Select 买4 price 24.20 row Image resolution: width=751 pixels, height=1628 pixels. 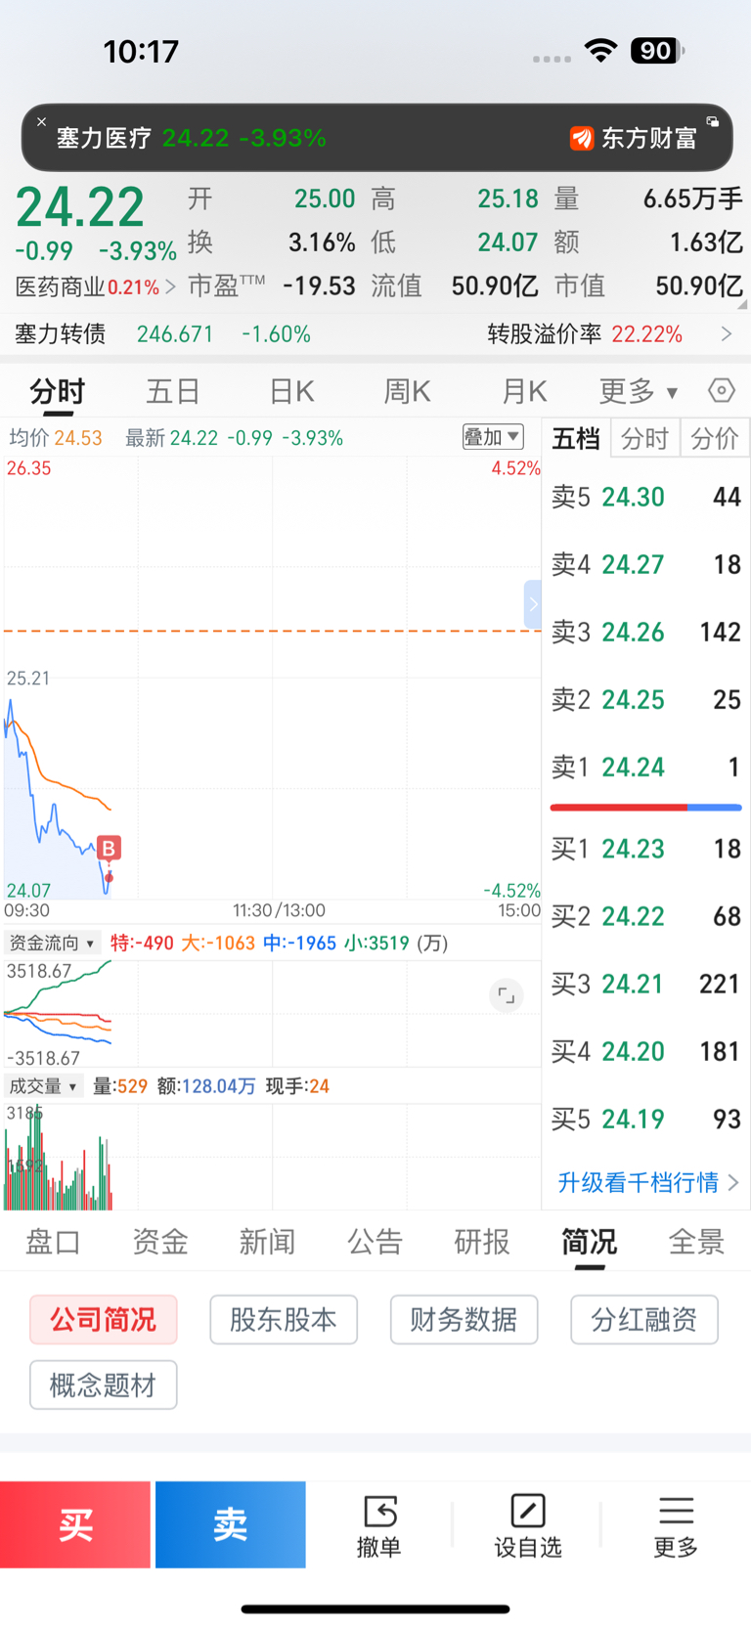[x=646, y=1051]
